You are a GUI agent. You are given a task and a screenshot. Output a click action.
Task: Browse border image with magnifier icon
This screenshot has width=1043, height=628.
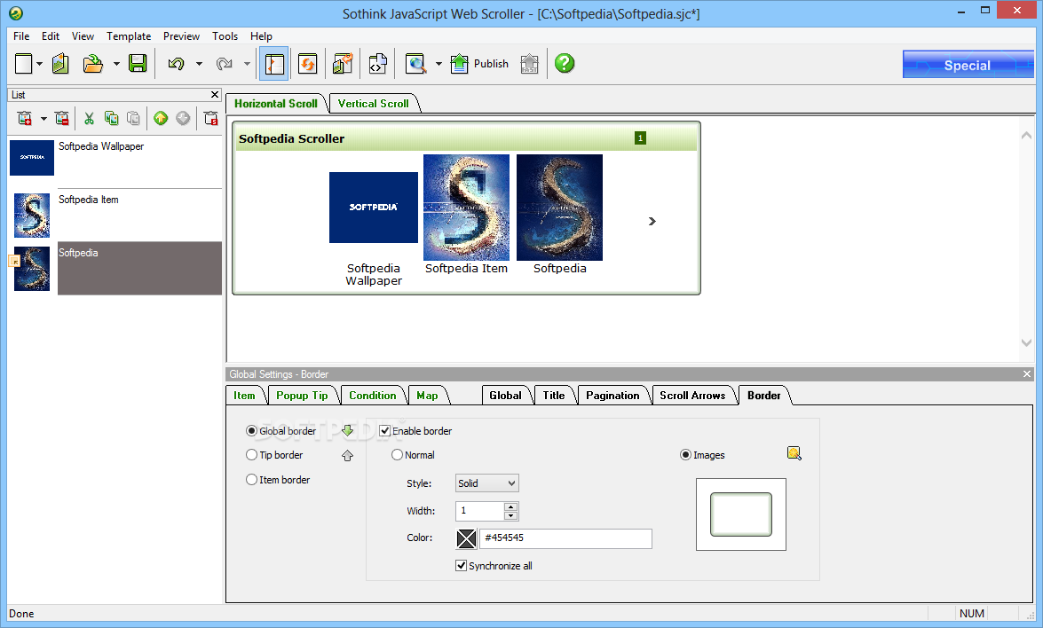(x=794, y=453)
